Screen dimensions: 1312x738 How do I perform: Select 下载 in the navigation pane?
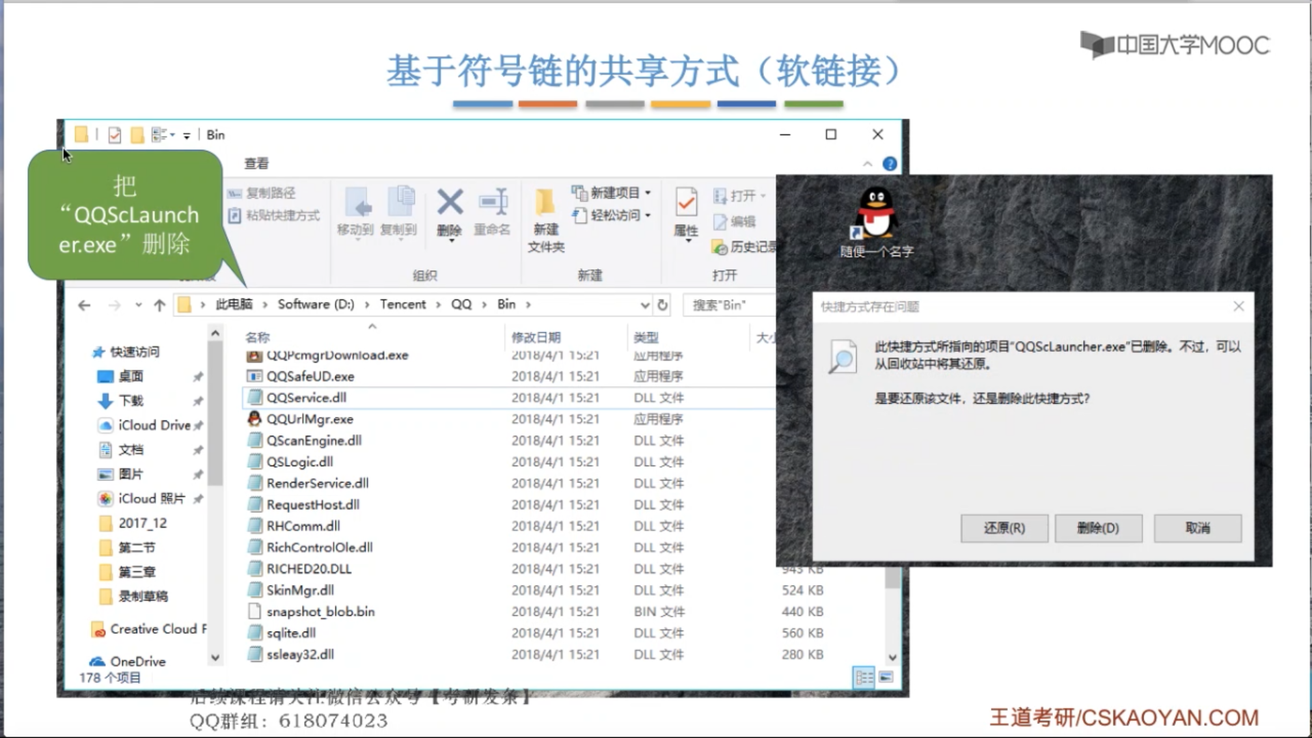click(x=131, y=401)
